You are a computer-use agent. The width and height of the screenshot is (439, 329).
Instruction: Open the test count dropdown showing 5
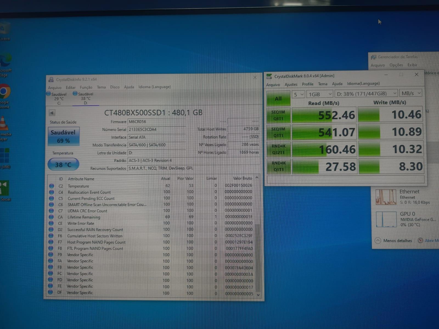click(x=298, y=94)
